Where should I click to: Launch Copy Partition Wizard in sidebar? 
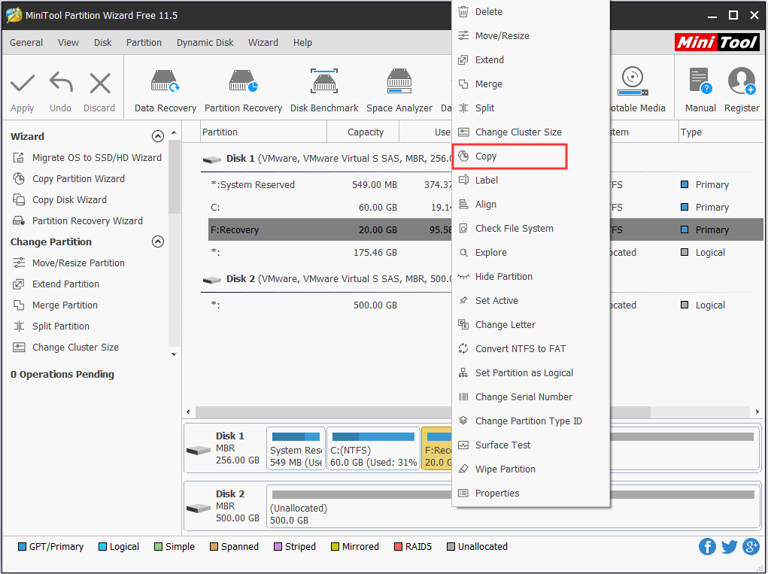(x=69, y=179)
